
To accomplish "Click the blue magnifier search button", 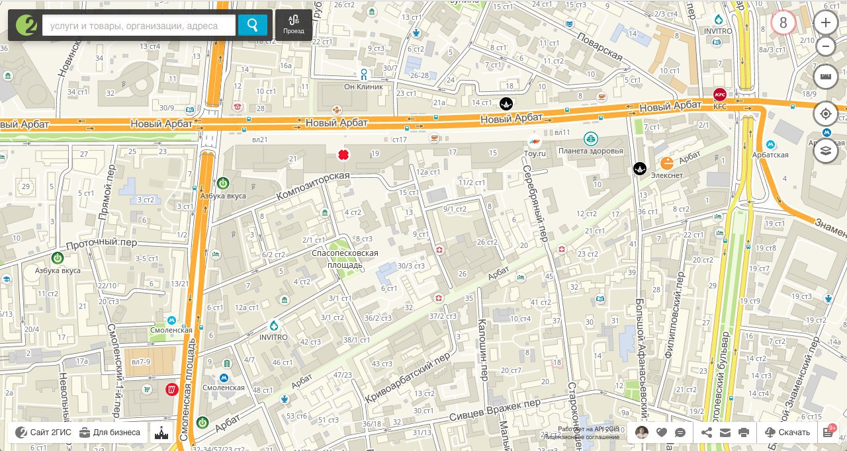I will click(x=253, y=25).
